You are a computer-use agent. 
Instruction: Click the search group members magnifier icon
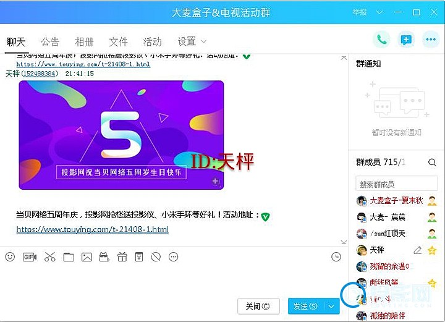432,163
